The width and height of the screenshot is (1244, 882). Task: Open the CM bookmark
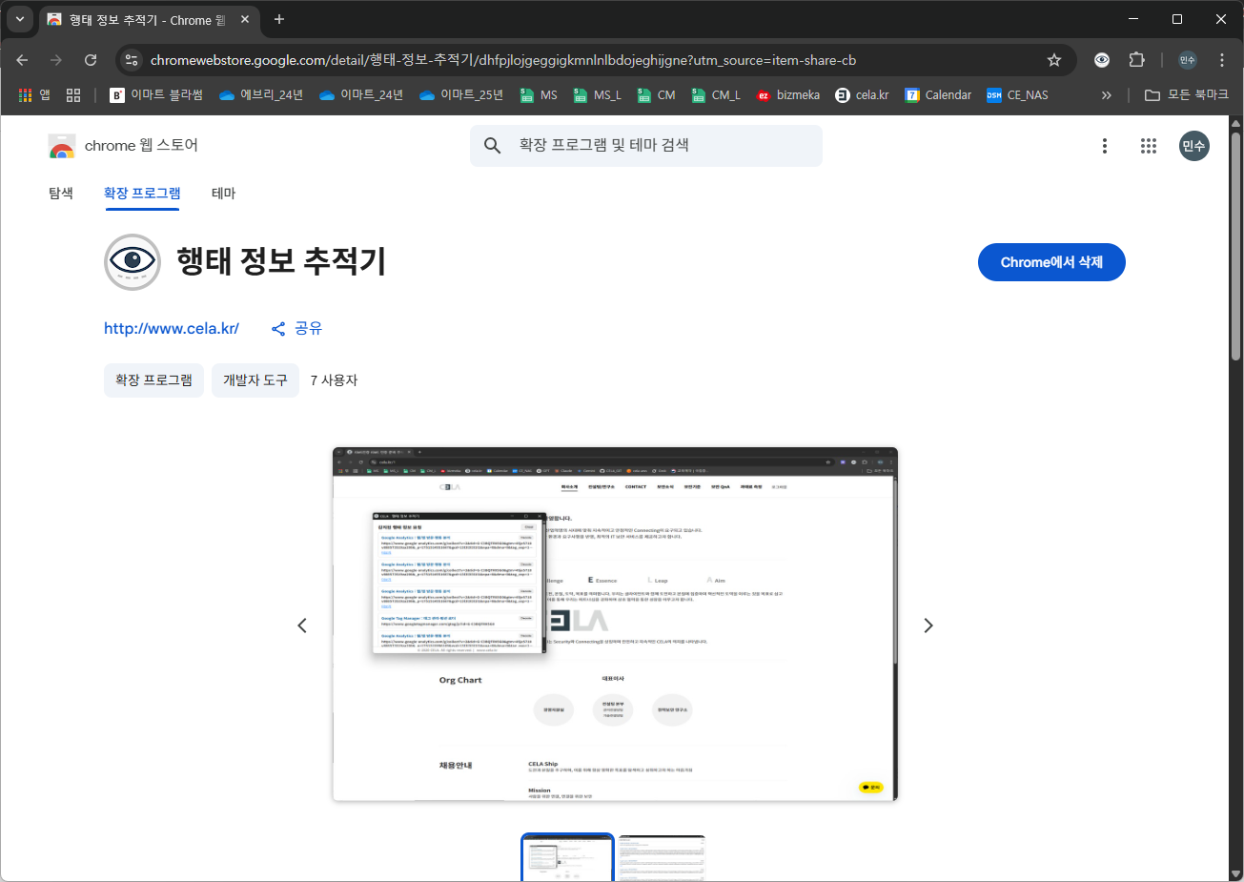coord(657,94)
